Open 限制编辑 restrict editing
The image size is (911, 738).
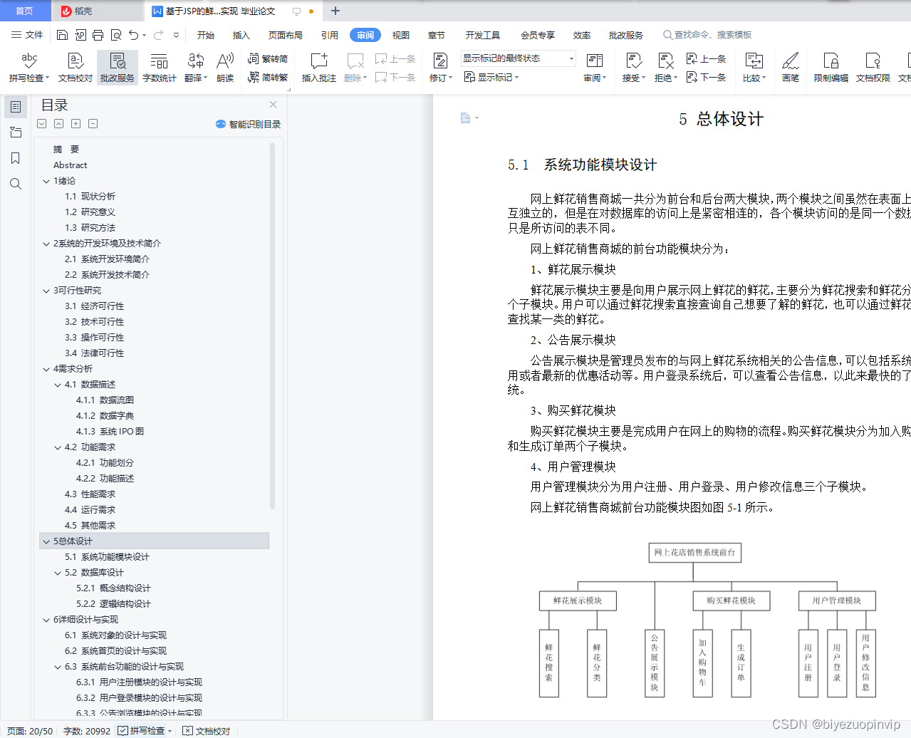[831, 67]
